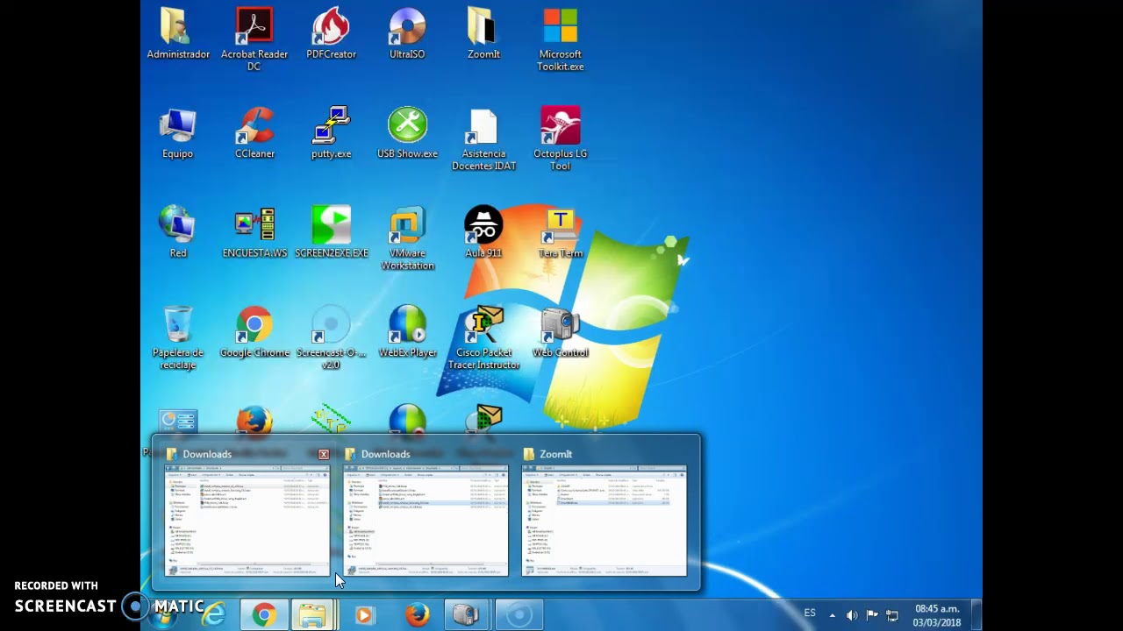Select the Screencast-O-Matic v2.0 desktop shortcut
This screenshot has height=631, width=1123.
point(331,337)
